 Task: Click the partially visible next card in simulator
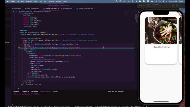coord(180,40)
